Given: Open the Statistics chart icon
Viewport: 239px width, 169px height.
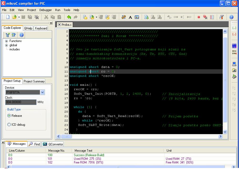Looking at the screenshot, I should click(x=137, y=17).
